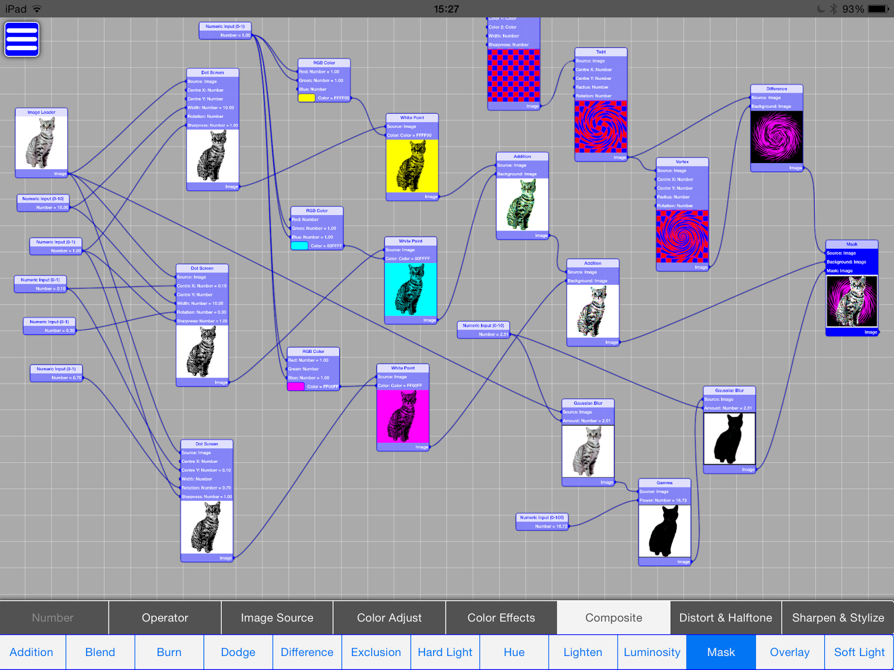Select the yellow White Point preview image
894x670 pixels.
click(x=412, y=166)
